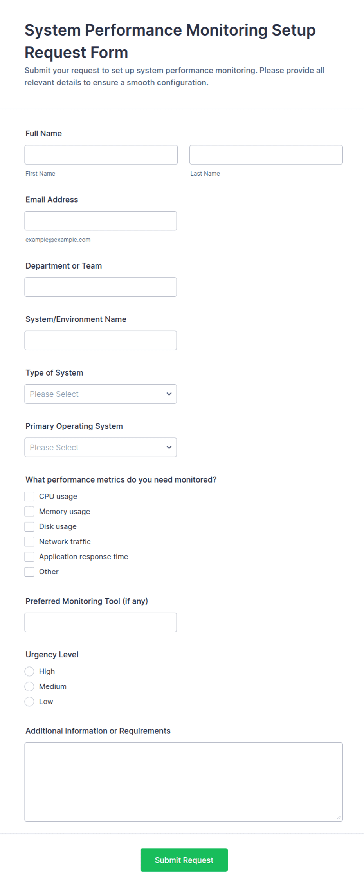Check the Network traffic option
This screenshot has width=364, height=891.
click(x=29, y=542)
